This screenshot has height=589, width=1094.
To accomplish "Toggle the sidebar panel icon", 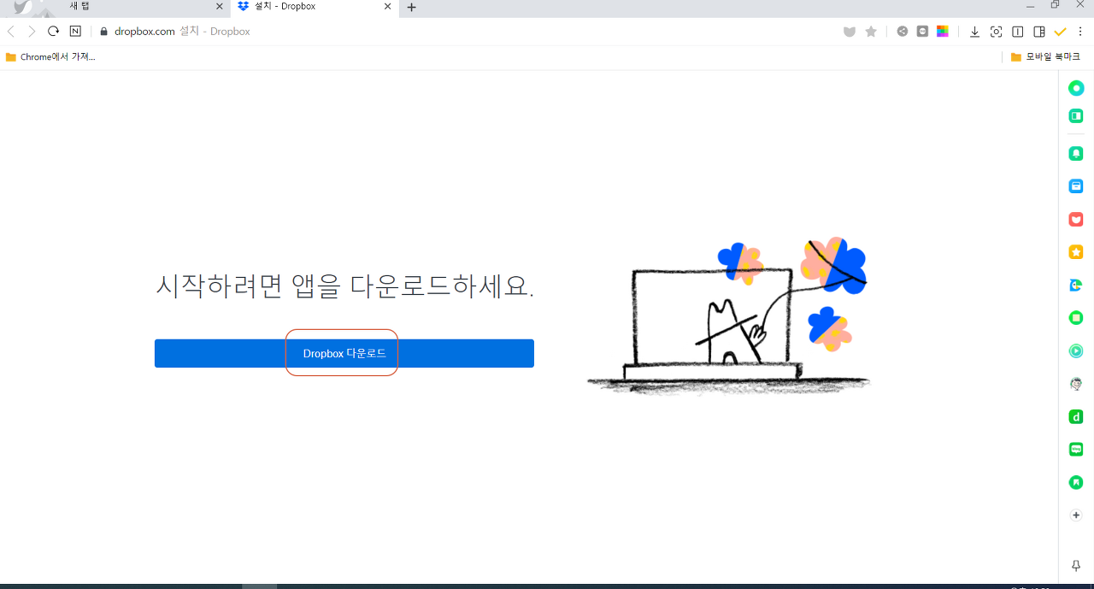I will (1039, 32).
